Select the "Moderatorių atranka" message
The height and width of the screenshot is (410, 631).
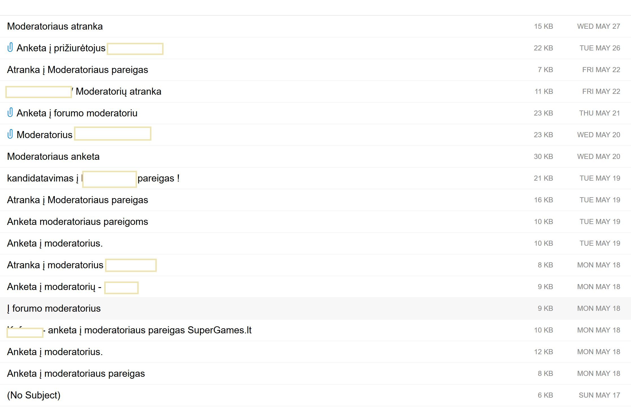[118, 92]
